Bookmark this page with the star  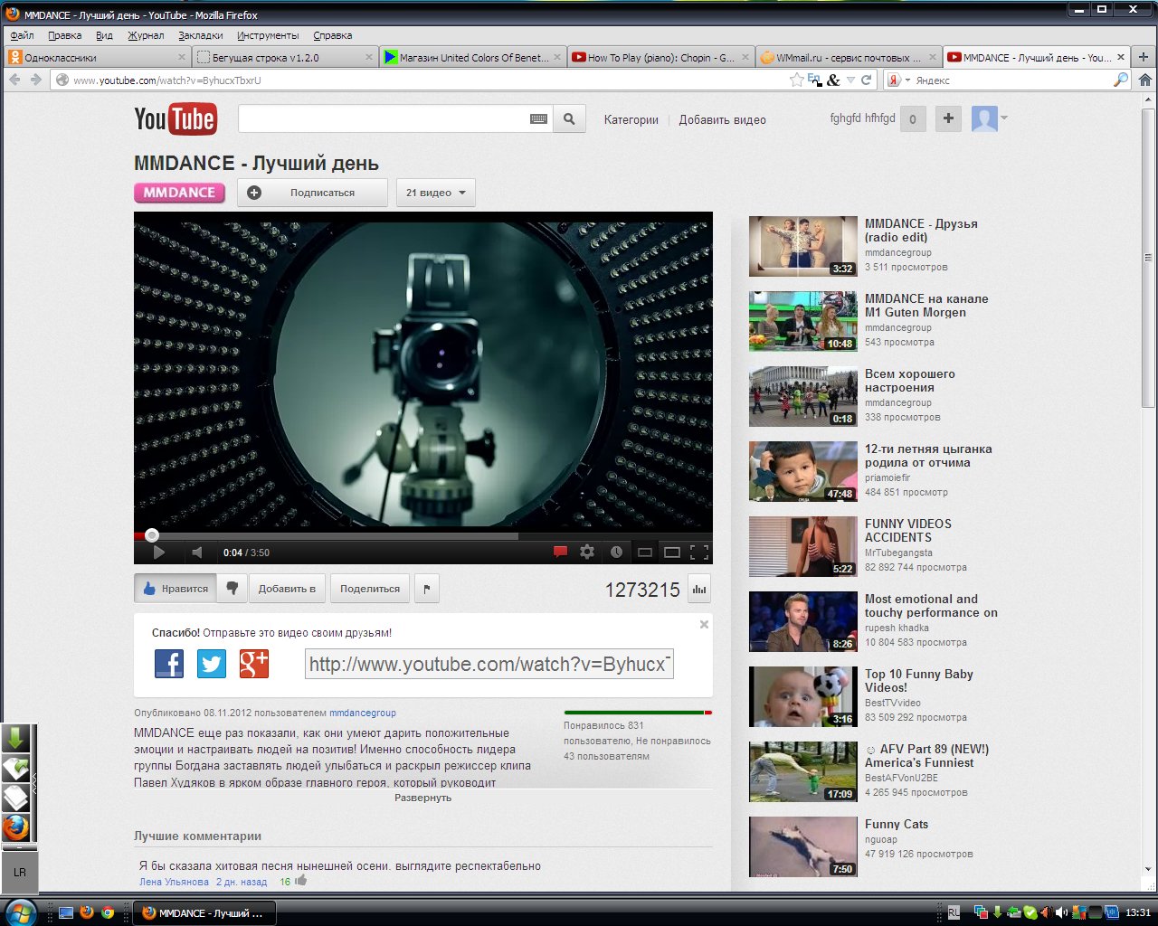click(796, 80)
